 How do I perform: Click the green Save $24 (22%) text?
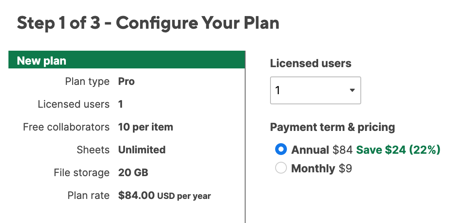[x=398, y=150]
